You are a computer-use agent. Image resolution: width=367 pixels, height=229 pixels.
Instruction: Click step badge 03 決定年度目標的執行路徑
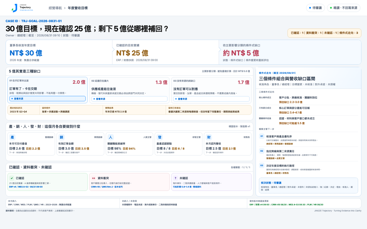click(262, 165)
